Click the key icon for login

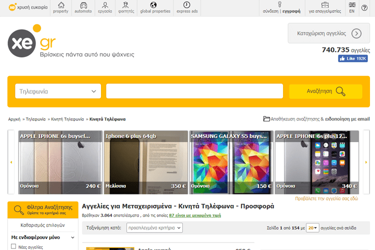pos(279,4)
